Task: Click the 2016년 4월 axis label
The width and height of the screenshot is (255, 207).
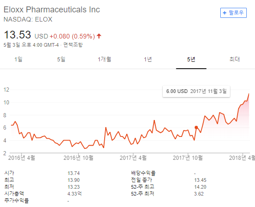Action: (21, 158)
